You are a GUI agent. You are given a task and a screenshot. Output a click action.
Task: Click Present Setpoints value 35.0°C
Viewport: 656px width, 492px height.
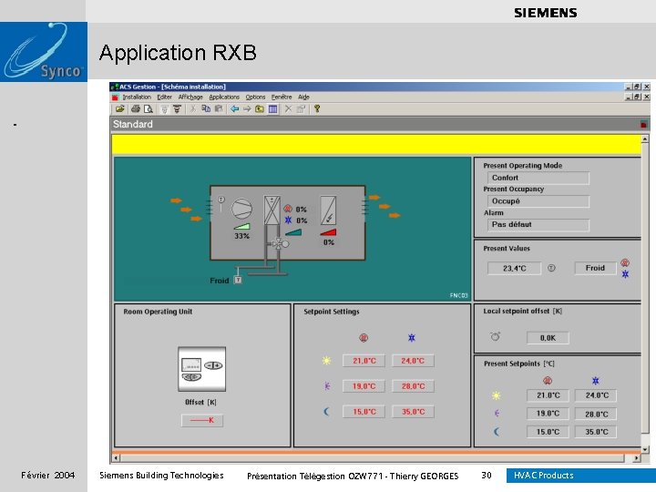point(596,432)
